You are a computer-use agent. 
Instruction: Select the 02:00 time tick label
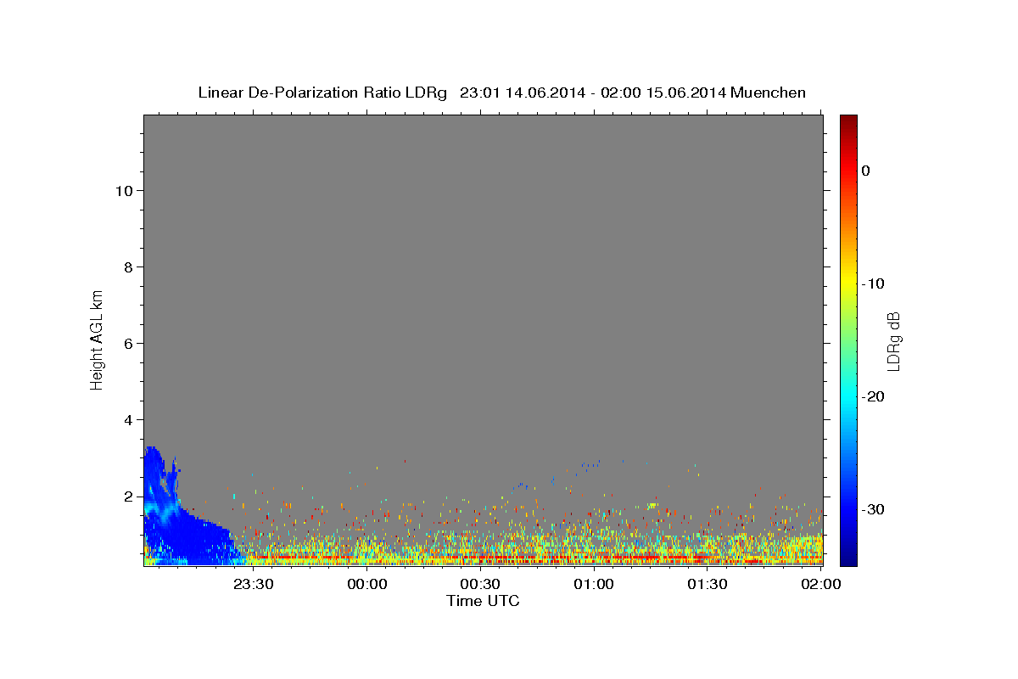[x=820, y=585]
